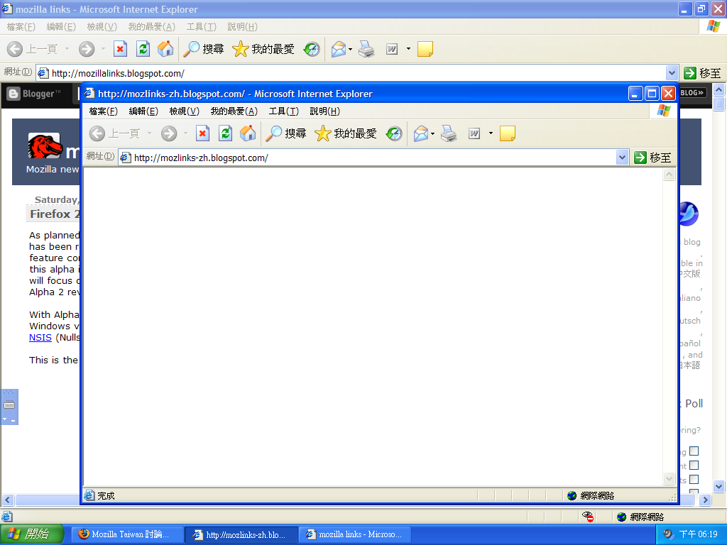Screen dimensions: 727x545
Task: Click Print icon in background mozilla links window
Action: pos(366,49)
